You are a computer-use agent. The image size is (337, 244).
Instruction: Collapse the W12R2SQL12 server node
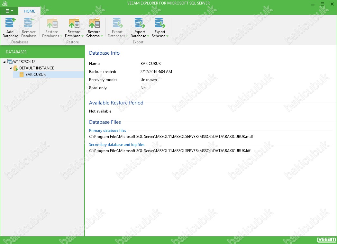pos(5,62)
